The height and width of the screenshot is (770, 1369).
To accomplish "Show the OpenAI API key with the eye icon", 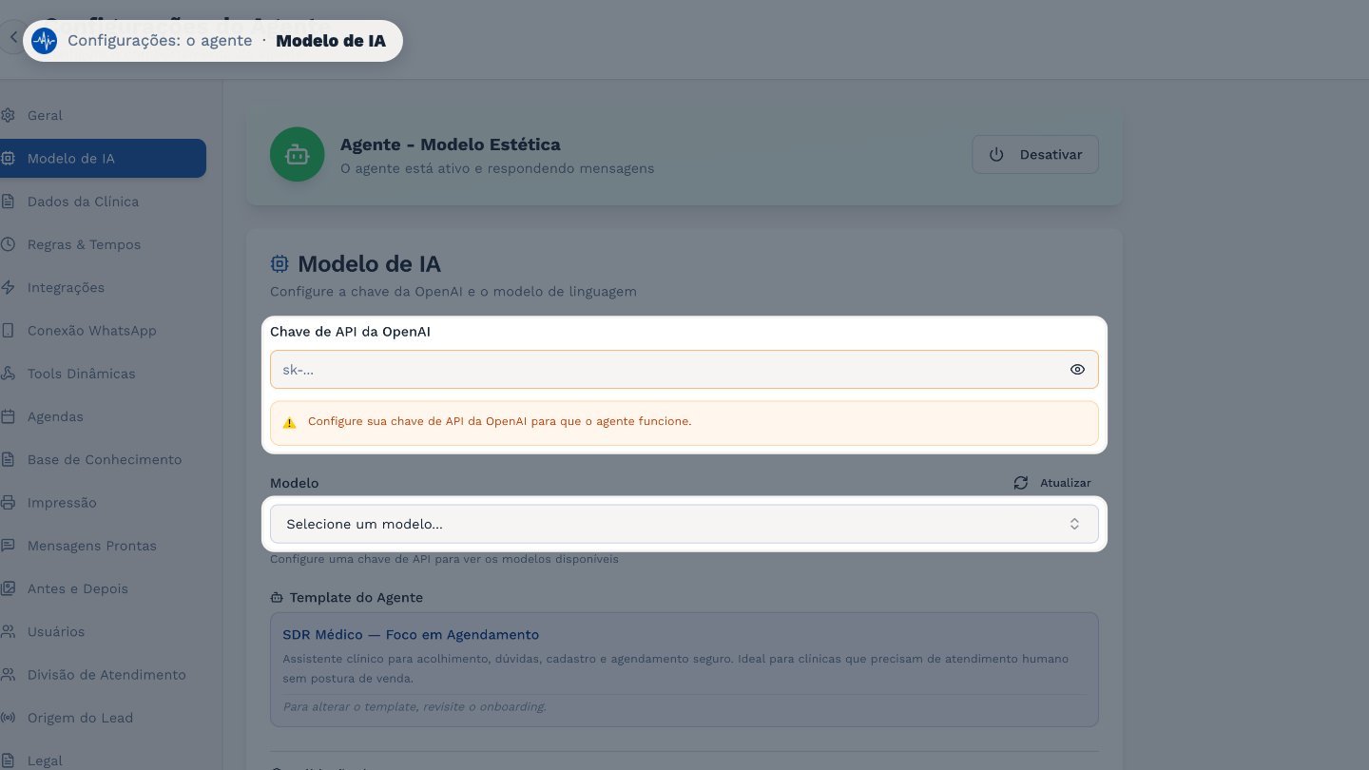I will 1077,370.
